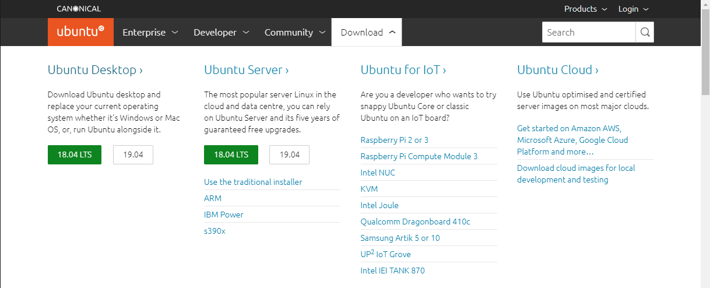Open Use the traditional installer link
The width and height of the screenshot is (710, 288).
pyautogui.click(x=253, y=182)
